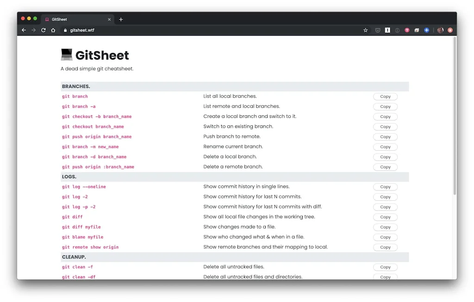Click the browser profile avatar
This screenshot has width=474, height=302.
click(x=440, y=30)
